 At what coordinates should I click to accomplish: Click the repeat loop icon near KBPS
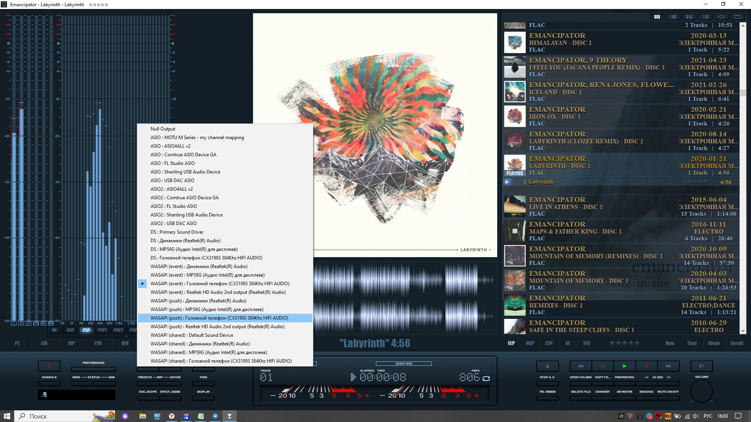[486, 378]
